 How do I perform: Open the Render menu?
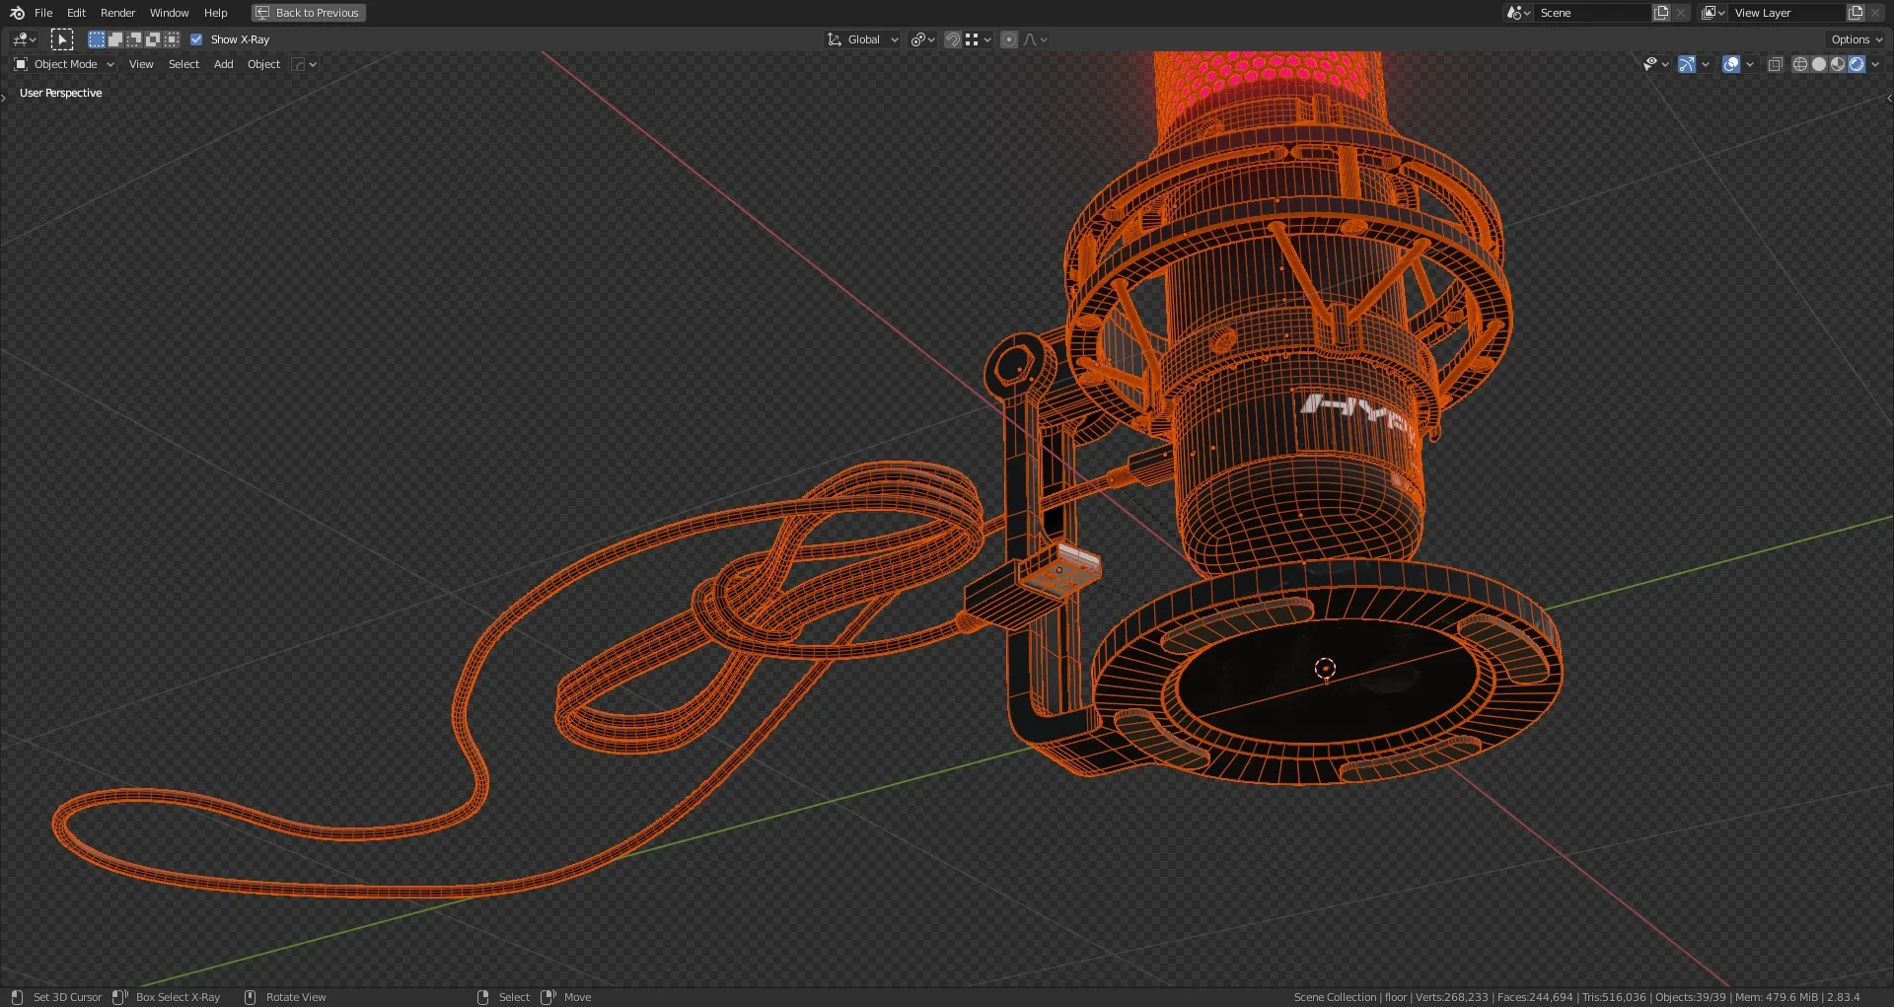(117, 13)
